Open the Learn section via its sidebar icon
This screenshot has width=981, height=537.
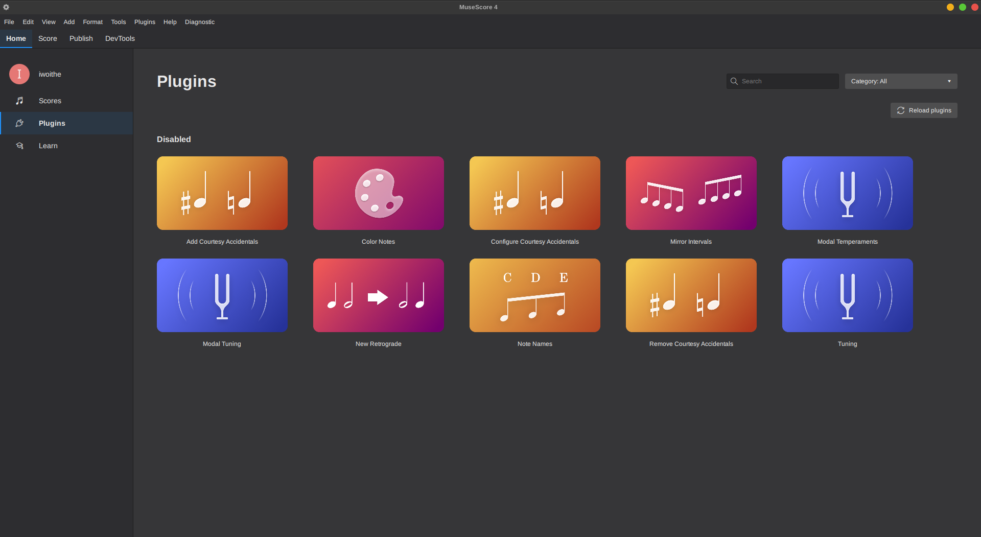(19, 146)
